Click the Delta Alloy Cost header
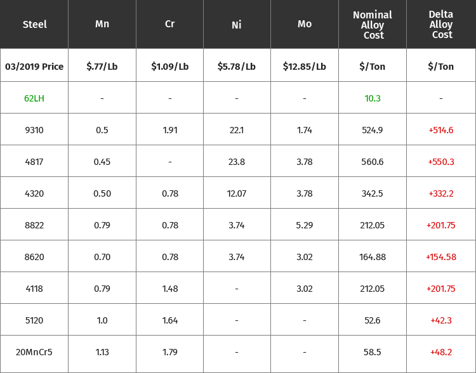This screenshot has height=373, width=476. pos(441,24)
